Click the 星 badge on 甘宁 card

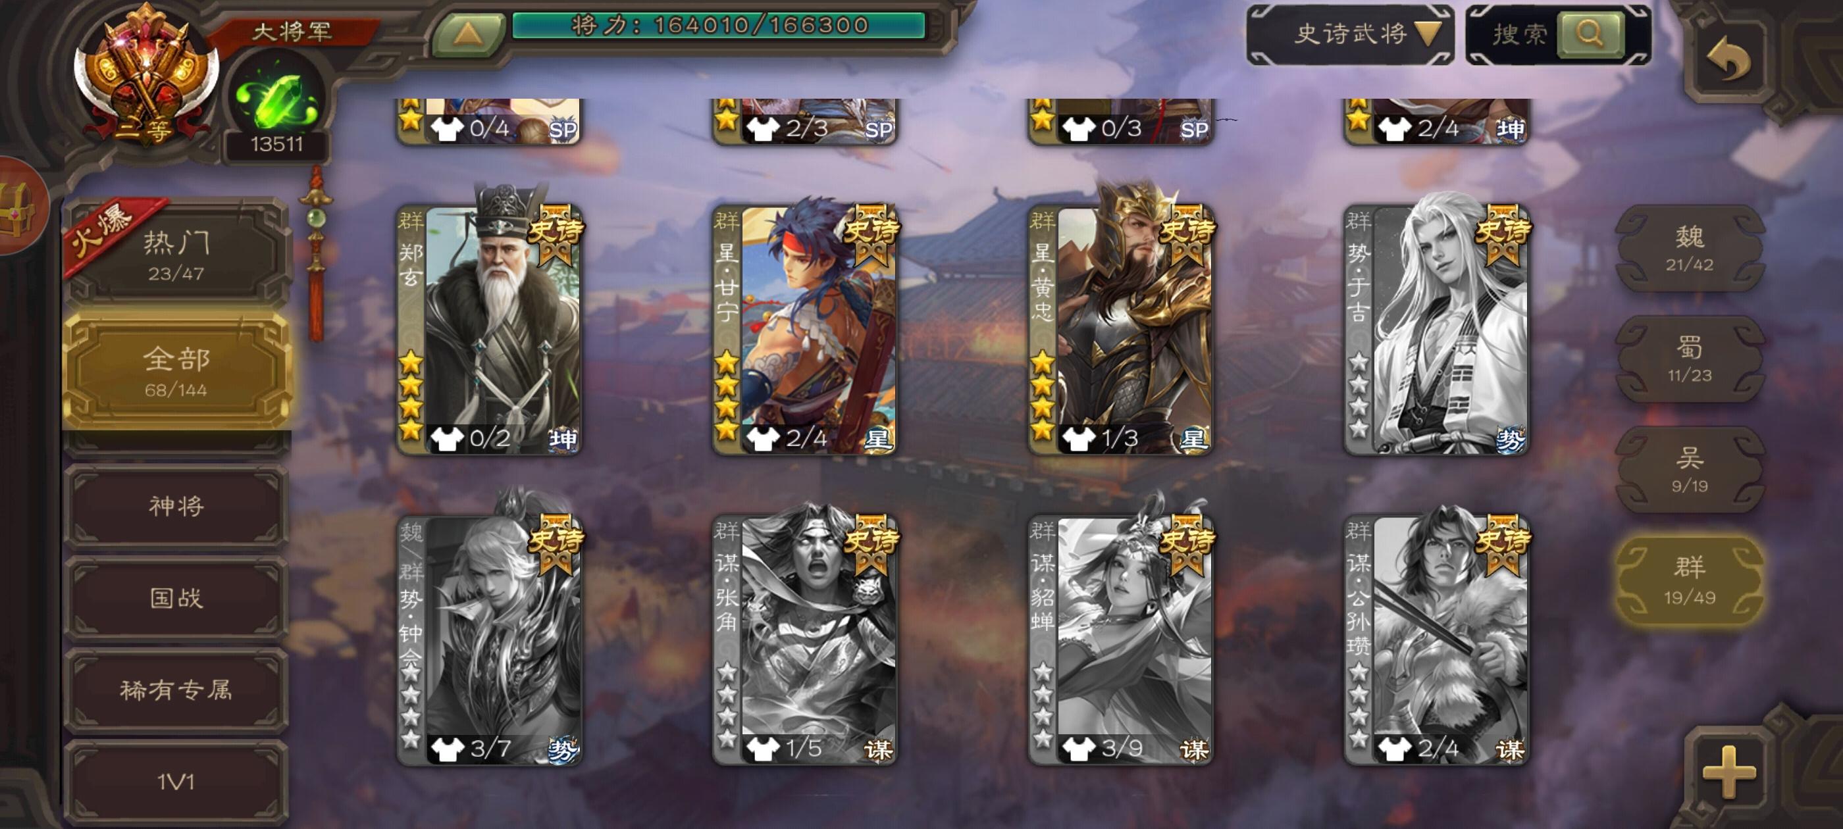point(878,438)
